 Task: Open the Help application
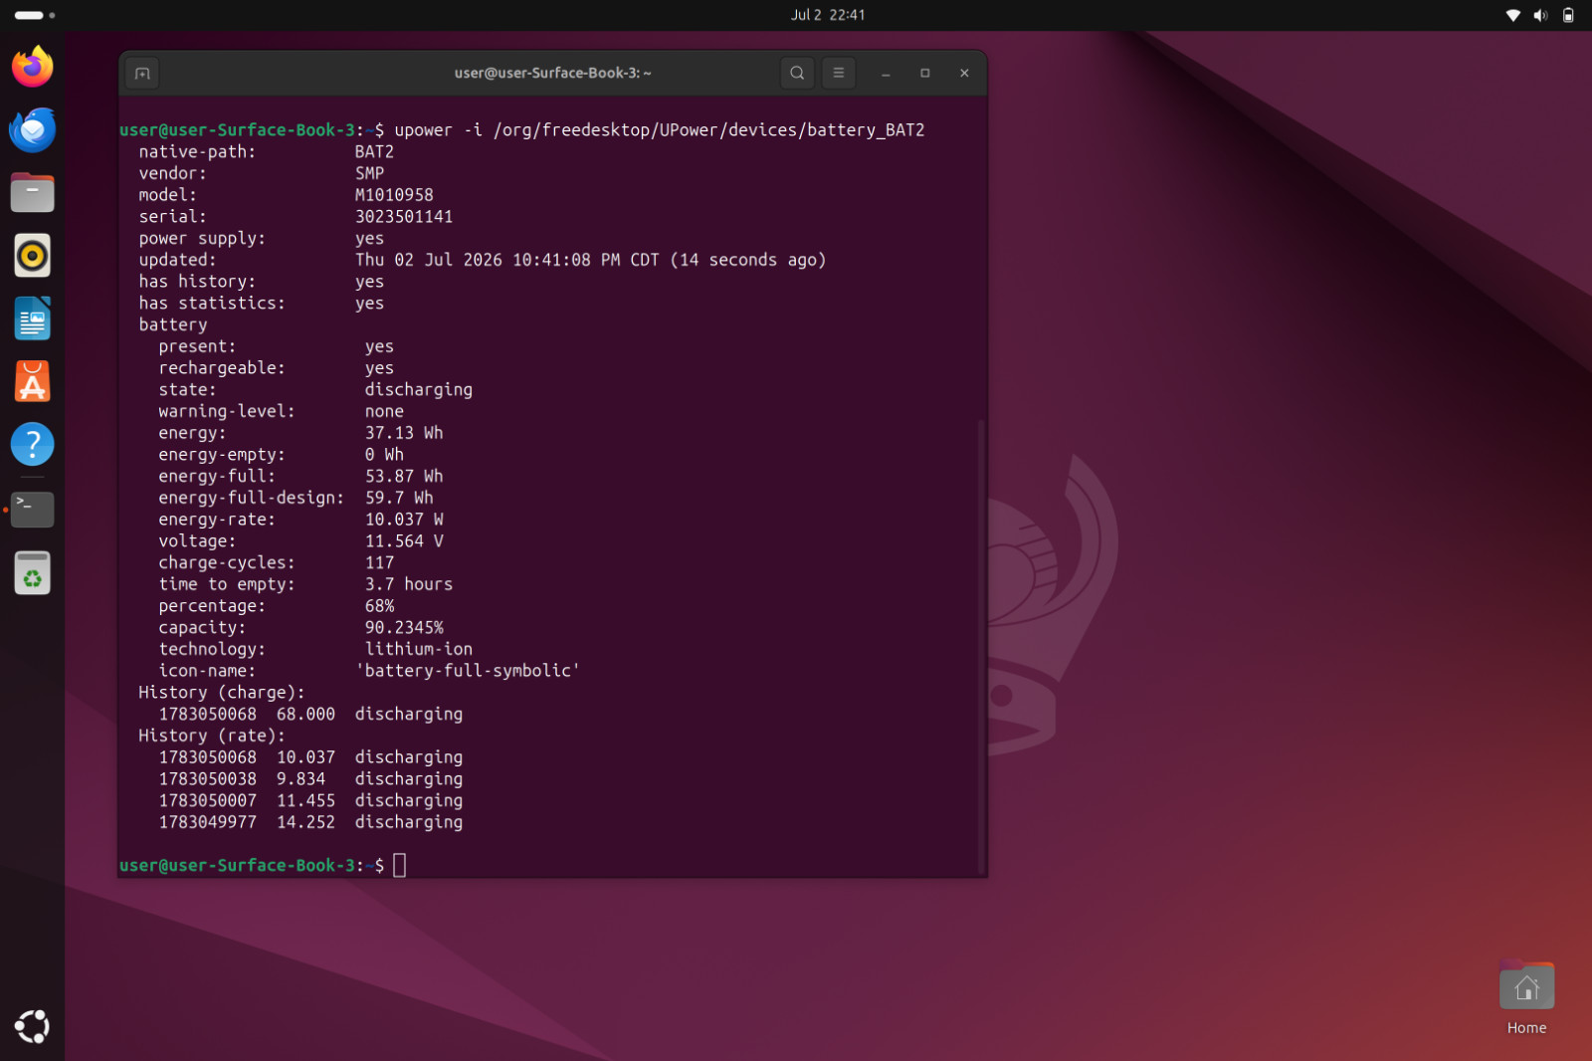[33, 444]
